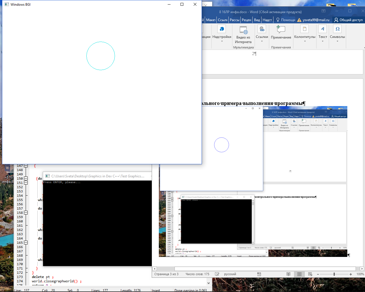Insert a comment with the Примечание icon
The height and width of the screenshot is (292, 365).
tap(281, 29)
